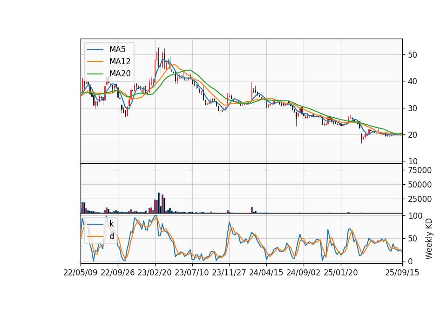Click the MA20 legend label
447x321 pixels.
pos(120,74)
